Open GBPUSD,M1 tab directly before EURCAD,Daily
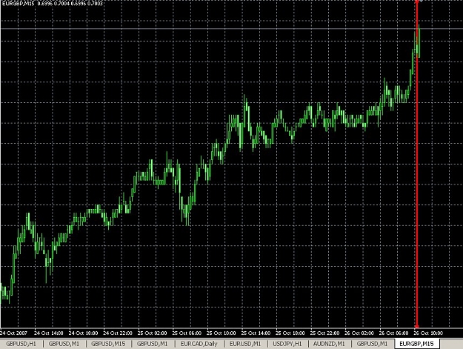The width and height of the screenshot is (463, 349). 152,344
